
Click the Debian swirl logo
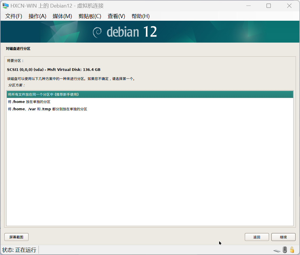coord(97,32)
